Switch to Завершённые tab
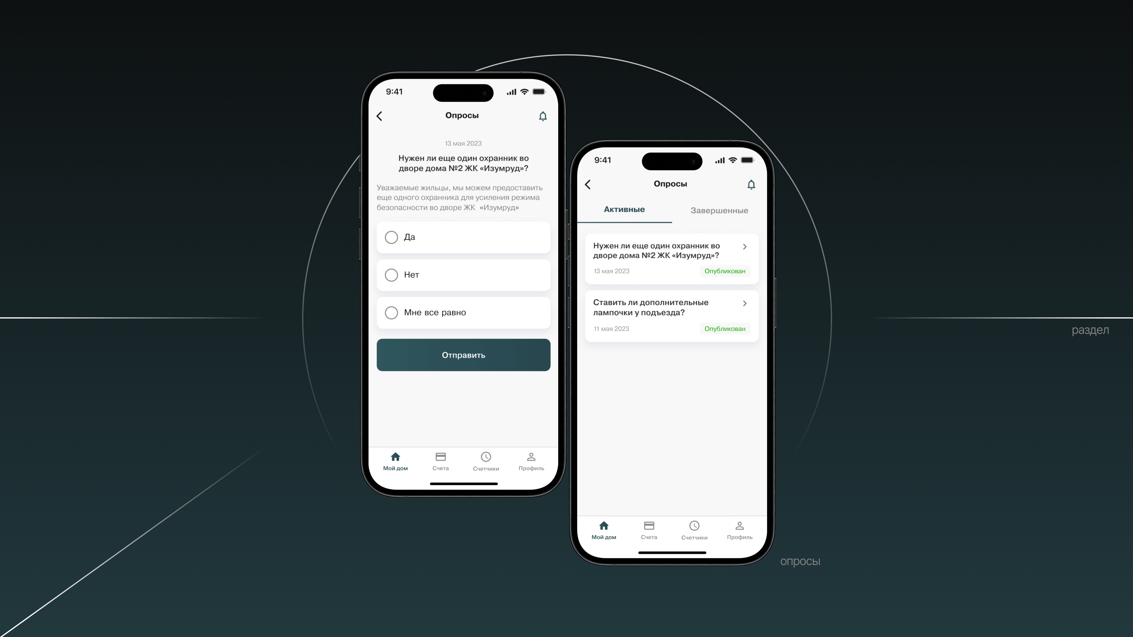 pos(718,209)
